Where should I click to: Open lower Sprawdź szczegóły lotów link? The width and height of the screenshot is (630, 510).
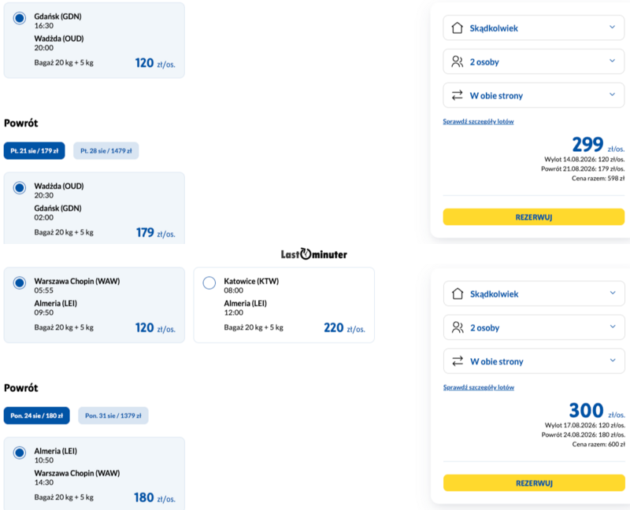[479, 387]
